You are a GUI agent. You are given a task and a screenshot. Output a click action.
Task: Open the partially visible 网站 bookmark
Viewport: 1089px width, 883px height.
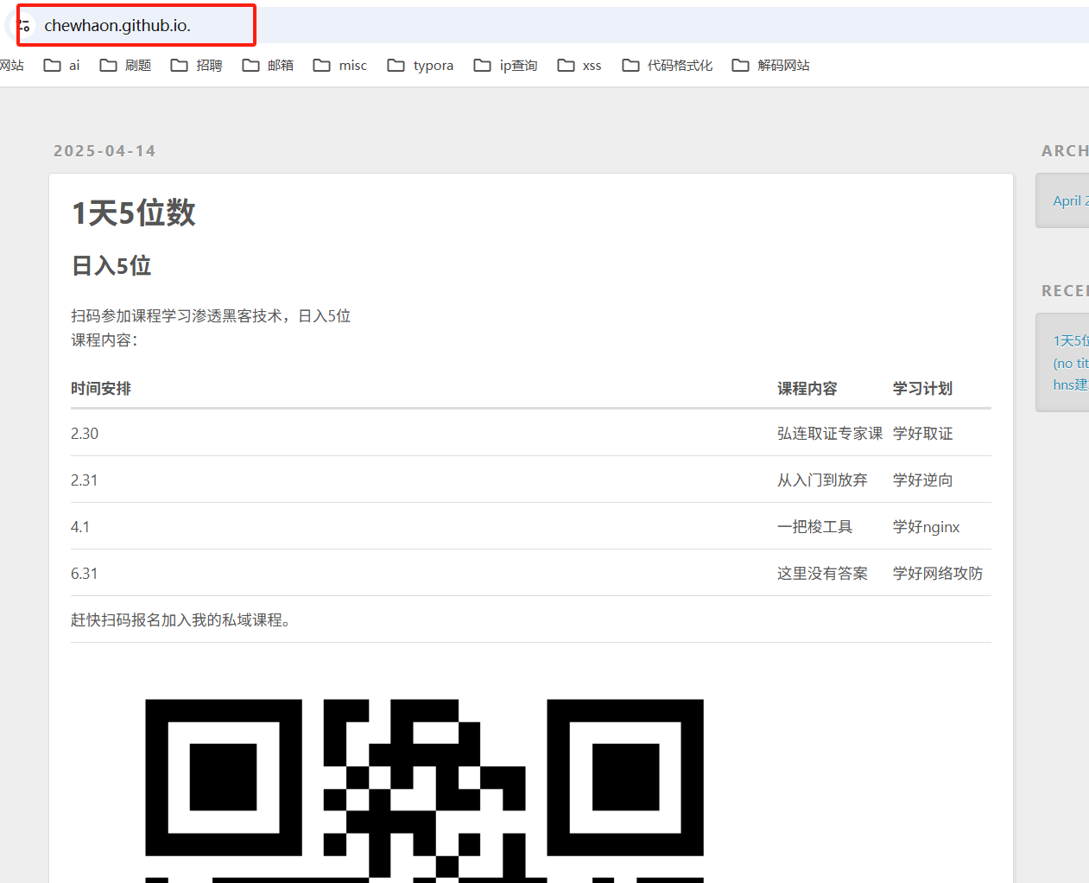(x=12, y=66)
